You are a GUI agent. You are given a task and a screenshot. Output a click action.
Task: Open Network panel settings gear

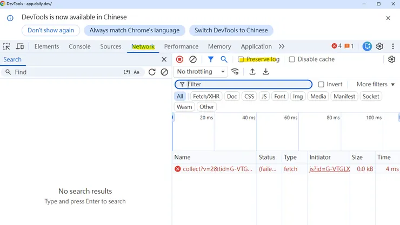click(391, 59)
